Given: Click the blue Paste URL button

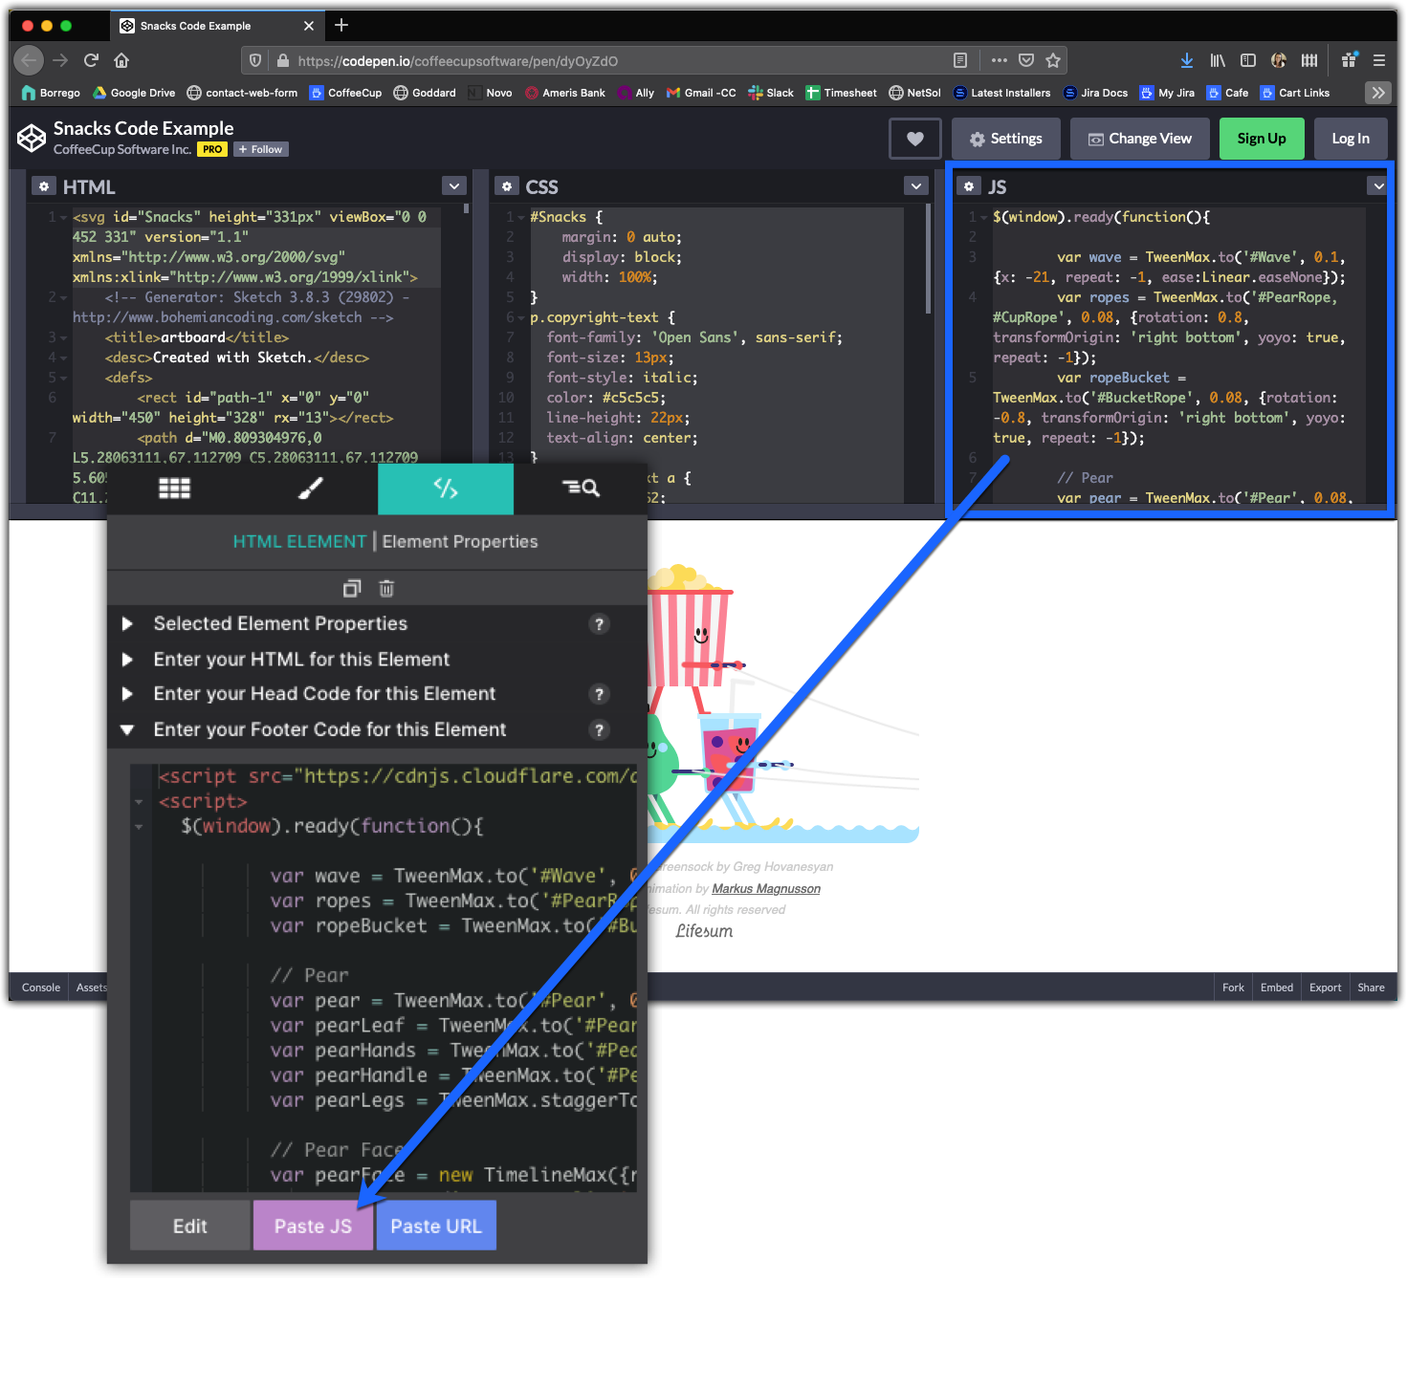Looking at the screenshot, I should (436, 1226).
